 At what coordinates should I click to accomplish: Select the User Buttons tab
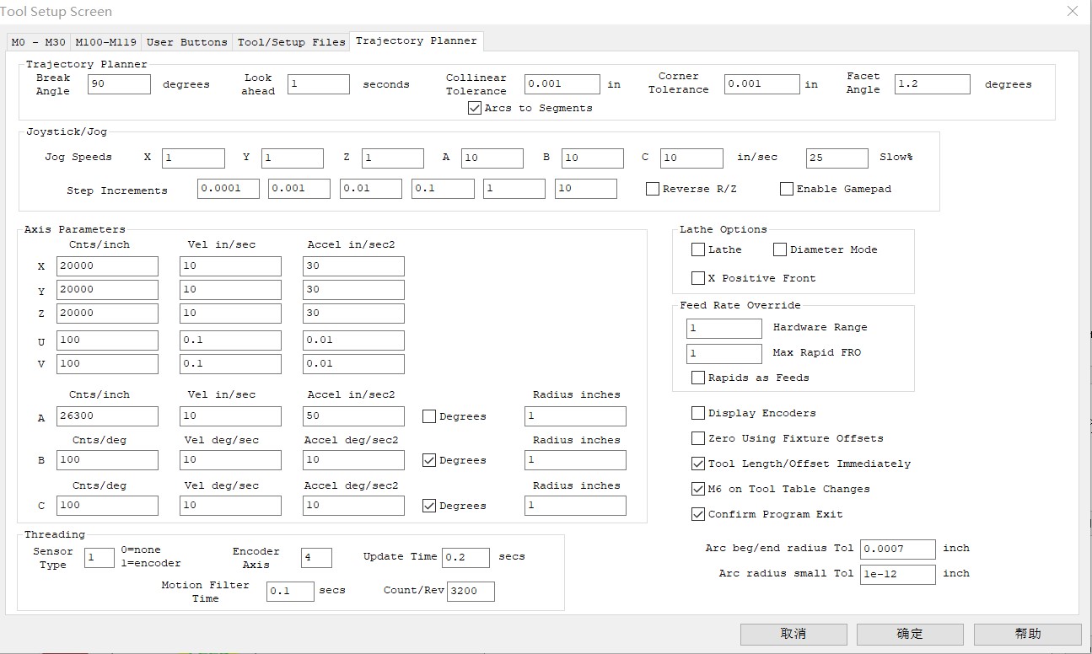pyautogui.click(x=186, y=42)
